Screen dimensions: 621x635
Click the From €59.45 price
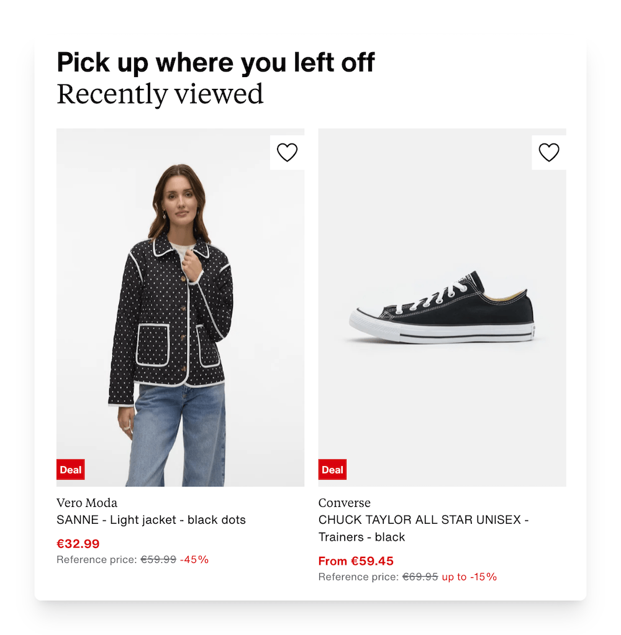(x=356, y=561)
